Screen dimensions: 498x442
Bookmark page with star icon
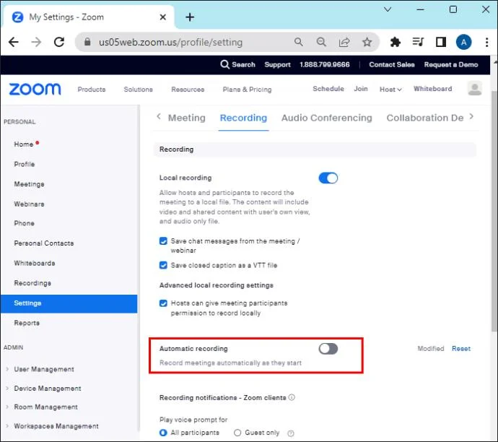coord(367,42)
